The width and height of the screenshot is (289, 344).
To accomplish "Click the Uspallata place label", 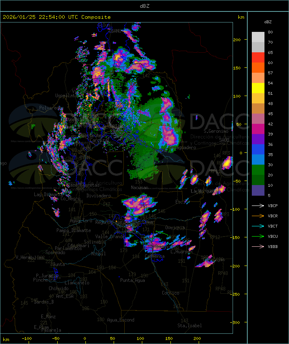I will point(66,96).
